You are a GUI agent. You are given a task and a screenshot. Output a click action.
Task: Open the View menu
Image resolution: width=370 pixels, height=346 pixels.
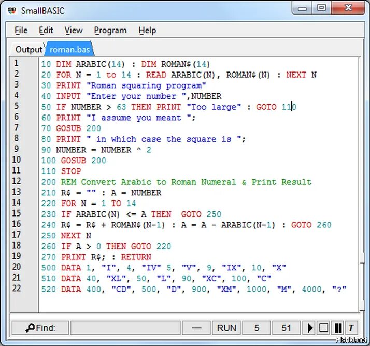74,31
